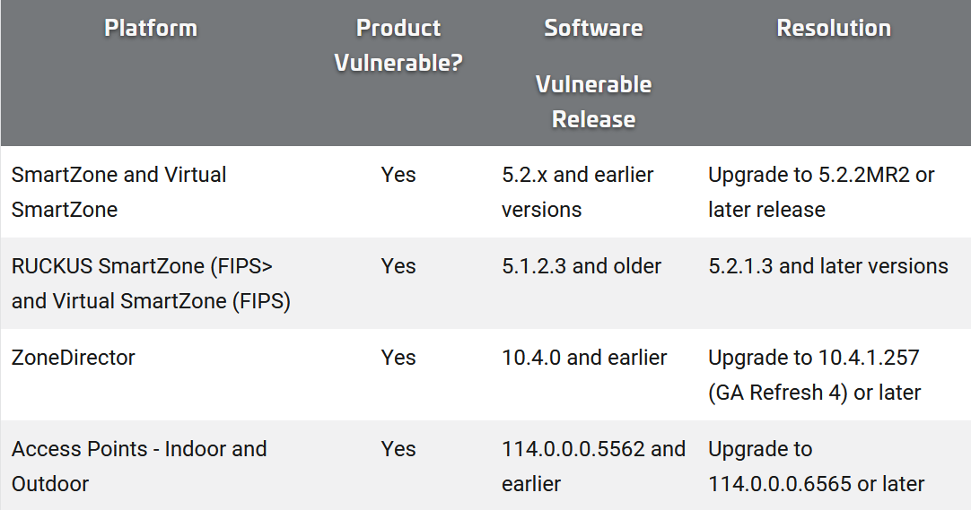971x510 pixels.
Task: Click the Product Vulnerable? column header
Action: [398, 45]
